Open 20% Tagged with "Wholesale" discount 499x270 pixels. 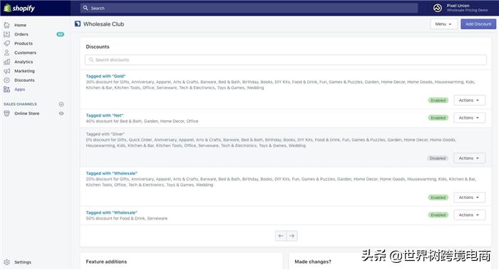[x=112, y=173]
